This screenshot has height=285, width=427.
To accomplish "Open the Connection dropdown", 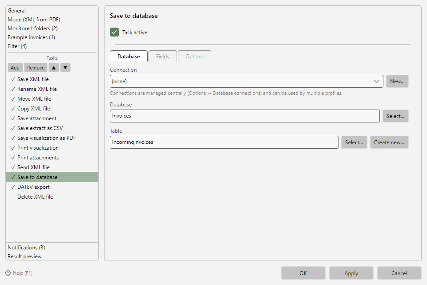I will [246, 81].
